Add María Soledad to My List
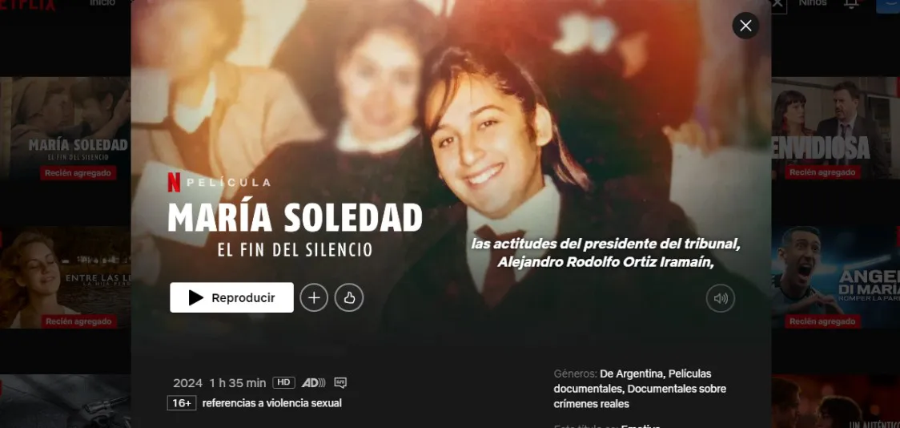The height and width of the screenshot is (428, 900). coord(314,297)
